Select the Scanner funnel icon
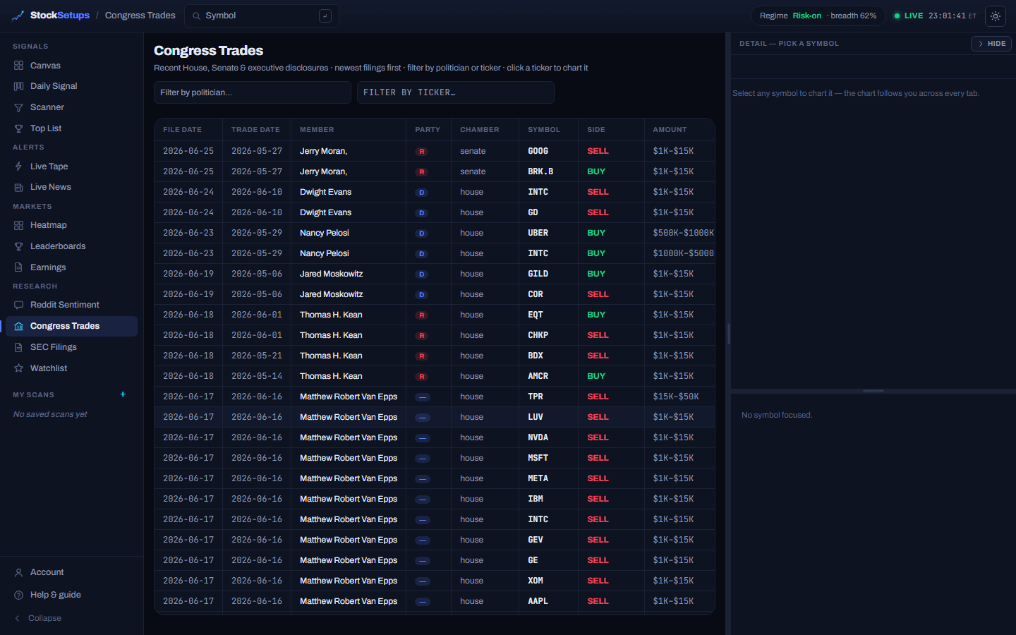 click(x=19, y=107)
